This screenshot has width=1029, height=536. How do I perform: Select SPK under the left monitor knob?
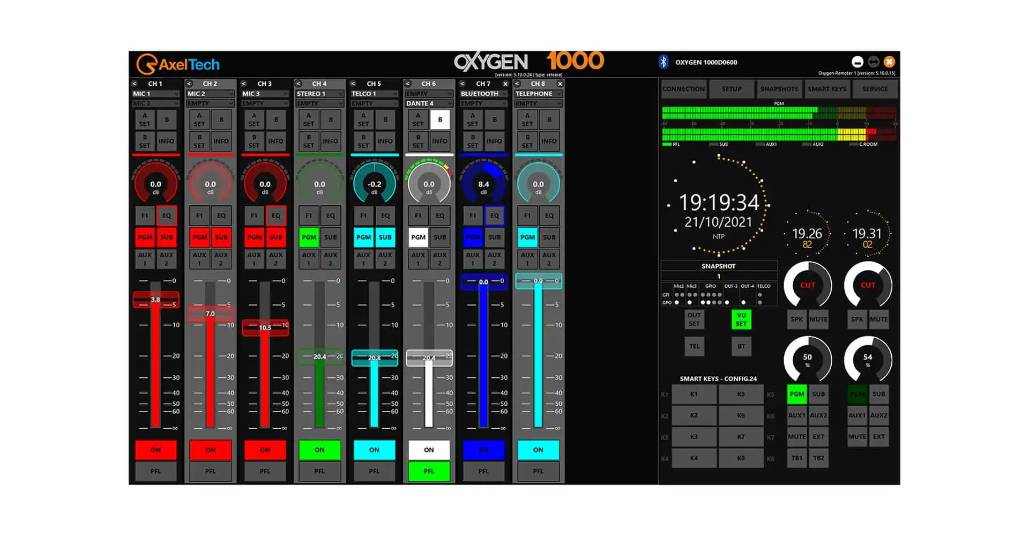(796, 319)
